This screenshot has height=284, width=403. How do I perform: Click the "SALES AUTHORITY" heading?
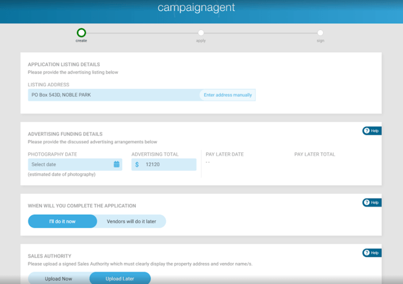tap(49, 256)
